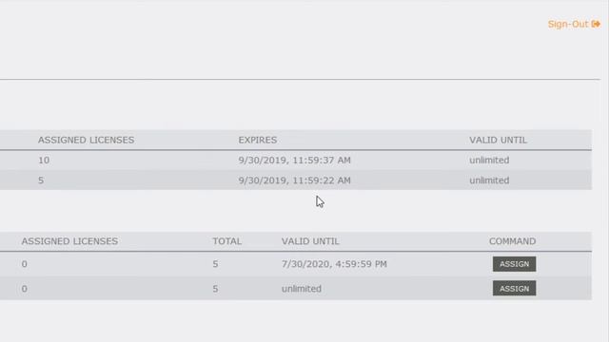The height and width of the screenshot is (342, 609).
Task: Click the vertical scrollbar at right edge
Action: pos(606,171)
